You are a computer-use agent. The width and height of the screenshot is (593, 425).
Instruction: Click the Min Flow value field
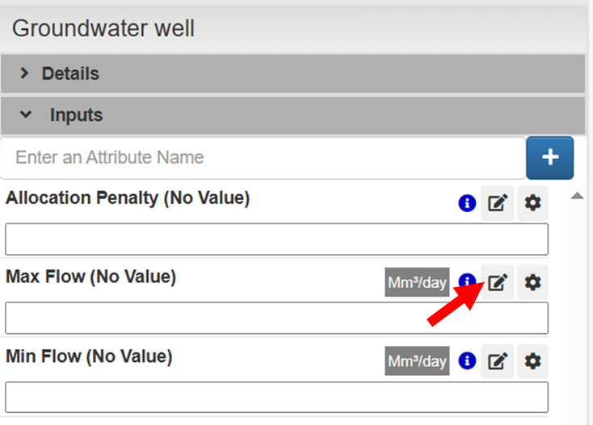(276, 397)
